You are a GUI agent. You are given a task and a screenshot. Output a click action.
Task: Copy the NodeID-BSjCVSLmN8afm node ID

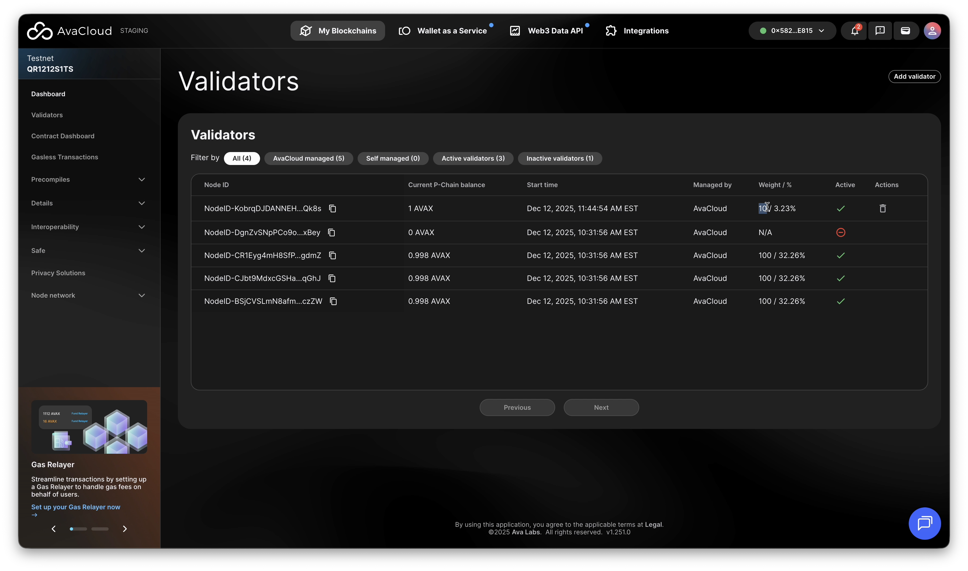(x=333, y=301)
